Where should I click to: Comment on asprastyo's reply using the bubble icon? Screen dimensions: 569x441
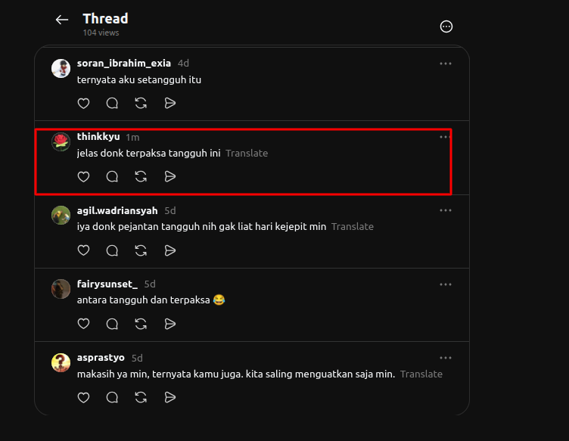point(112,397)
